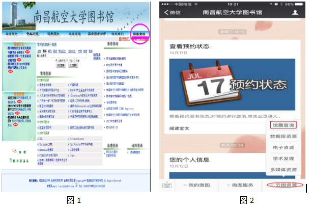Open the 查看预约状态 article title
This screenshot has width=312, height=210.
point(189,46)
